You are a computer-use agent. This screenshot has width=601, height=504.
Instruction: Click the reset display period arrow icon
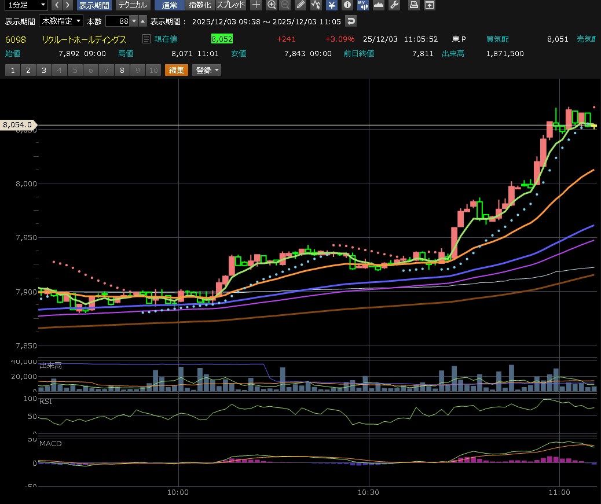(x=351, y=21)
